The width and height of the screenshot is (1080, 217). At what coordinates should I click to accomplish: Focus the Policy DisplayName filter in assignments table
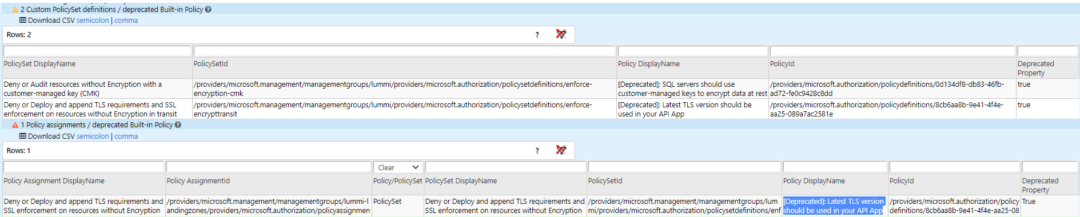(x=835, y=167)
